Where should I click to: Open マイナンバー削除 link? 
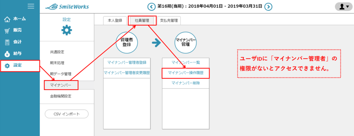pos(186,83)
